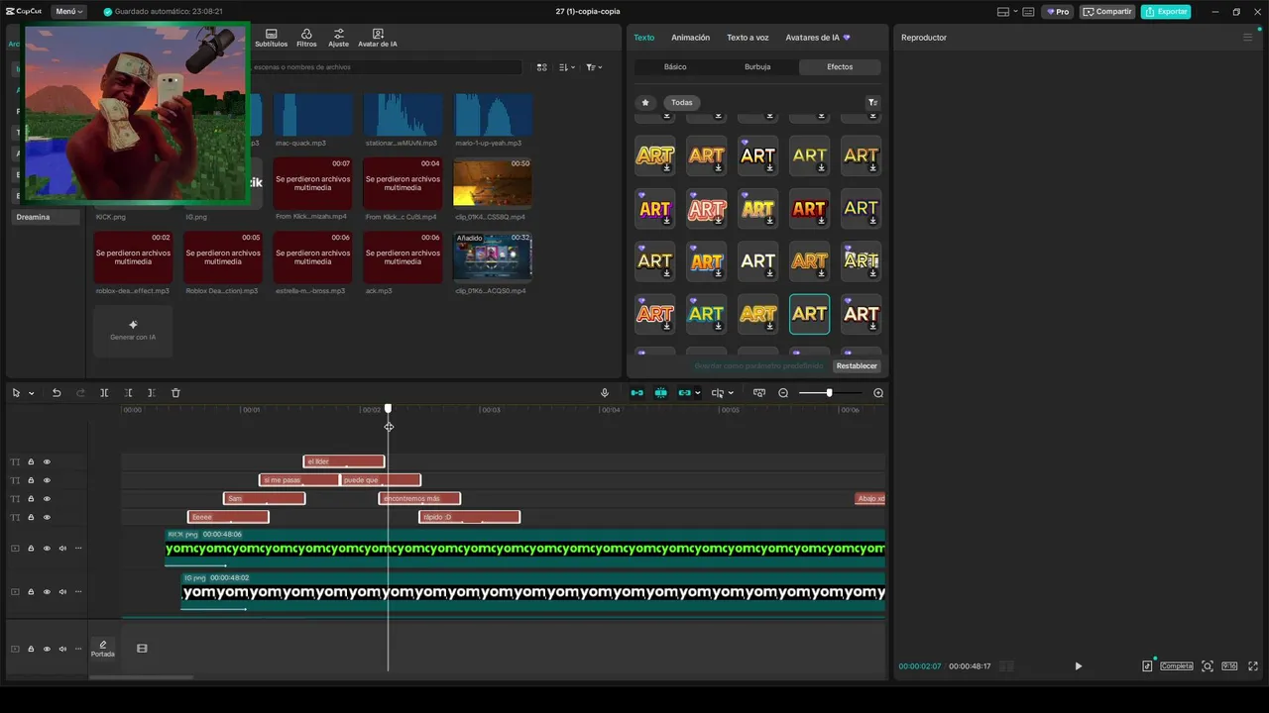Click the Restablecer button

857,366
